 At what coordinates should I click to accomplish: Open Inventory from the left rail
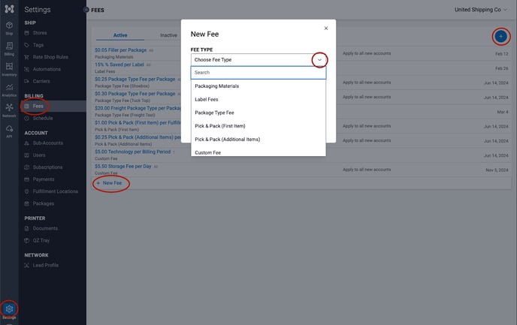pos(9,69)
